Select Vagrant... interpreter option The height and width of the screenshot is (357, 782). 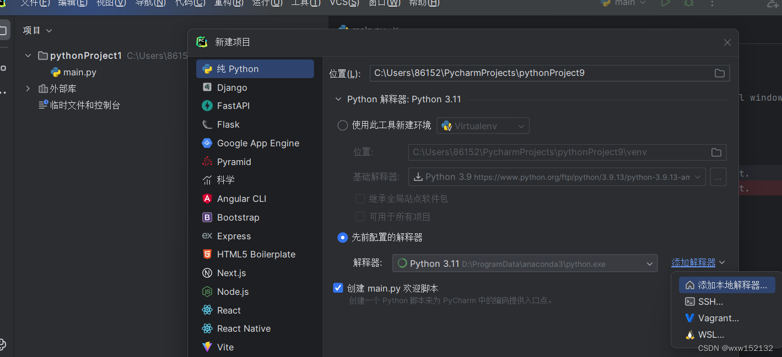tap(727, 318)
